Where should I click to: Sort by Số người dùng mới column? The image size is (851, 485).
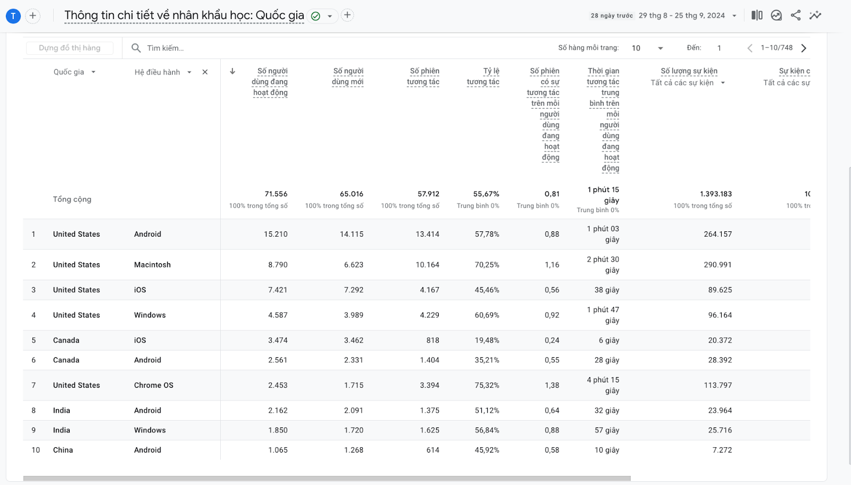348,76
